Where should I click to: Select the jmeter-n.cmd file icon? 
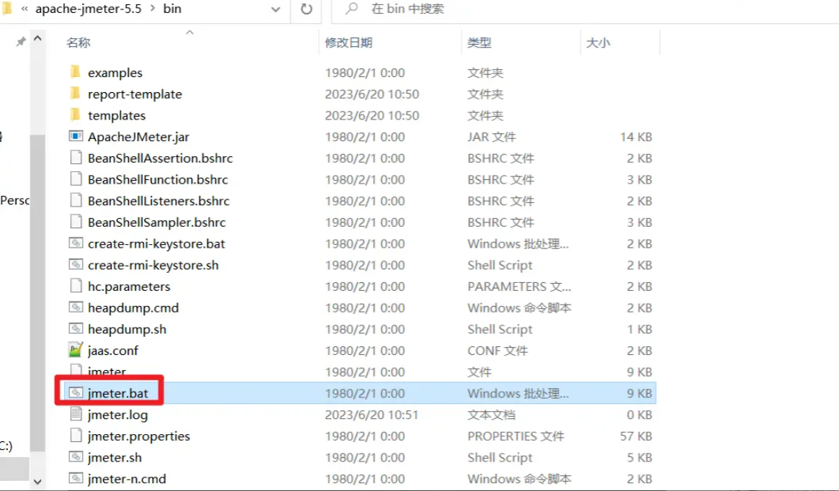76,479
